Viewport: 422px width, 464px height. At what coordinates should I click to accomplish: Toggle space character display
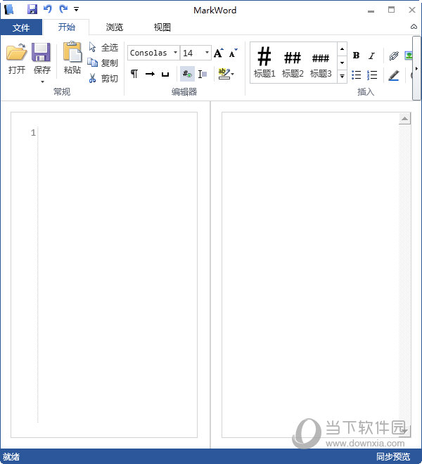[165, 74]
